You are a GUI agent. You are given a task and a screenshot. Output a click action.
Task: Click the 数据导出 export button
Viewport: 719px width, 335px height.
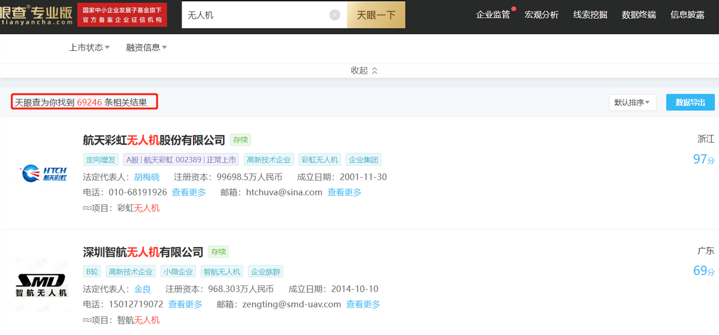(x=690, y=102)
